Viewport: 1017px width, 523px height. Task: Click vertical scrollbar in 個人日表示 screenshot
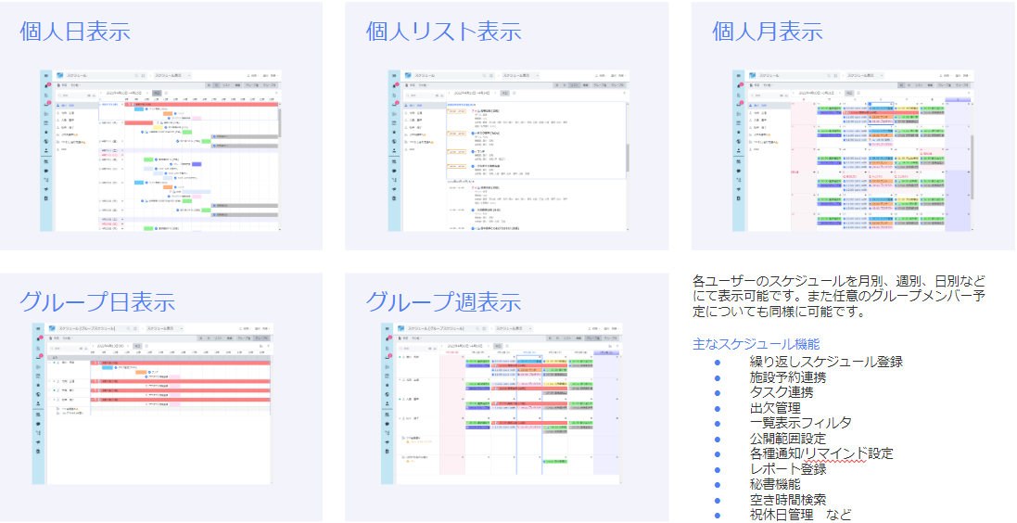pyautogui.click(x=278, y=121)
